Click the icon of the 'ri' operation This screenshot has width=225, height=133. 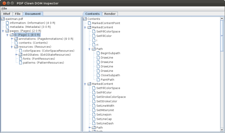(x=94, y=45)
